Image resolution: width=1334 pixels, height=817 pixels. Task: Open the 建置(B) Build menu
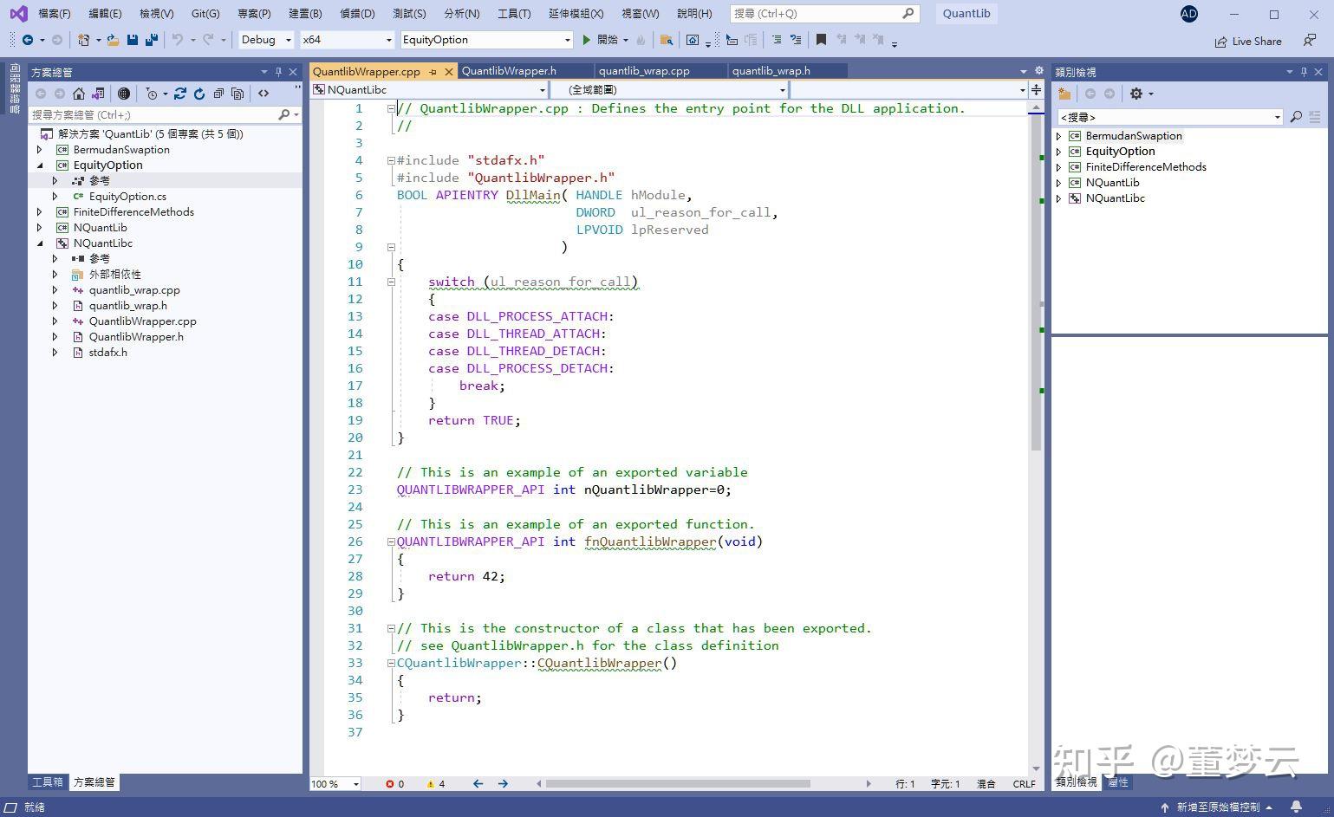coord(304,13)
